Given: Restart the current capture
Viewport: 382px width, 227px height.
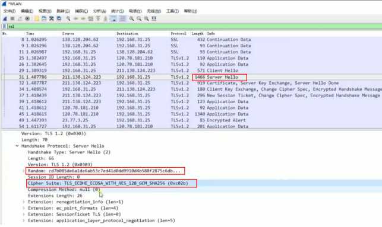Looking at the screenshot, I should pyautogui.click(x=20, y=19).
